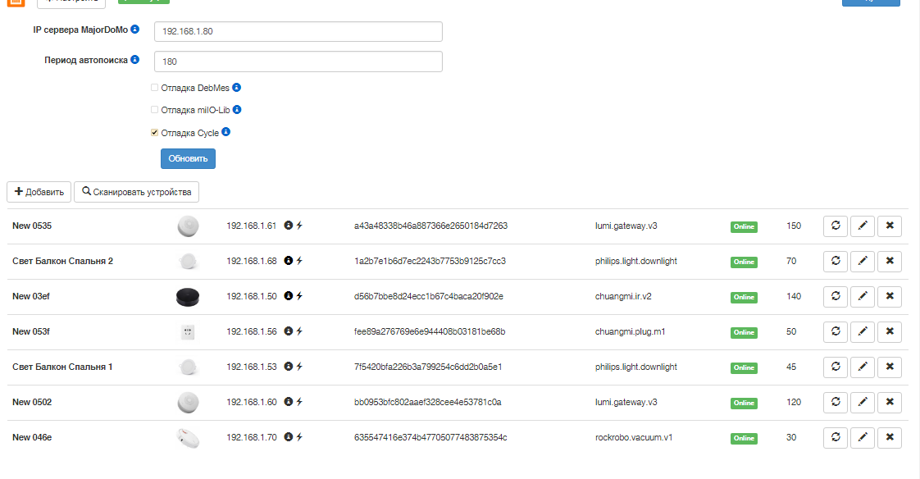
Task: Refresh the New 0535 device row
Action: 836,226
